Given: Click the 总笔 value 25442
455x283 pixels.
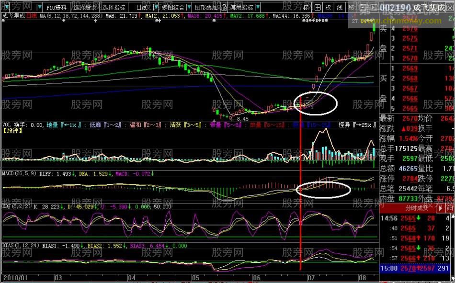Looking at the screenshot, I should pyautogui.click(x=408, y=189).
